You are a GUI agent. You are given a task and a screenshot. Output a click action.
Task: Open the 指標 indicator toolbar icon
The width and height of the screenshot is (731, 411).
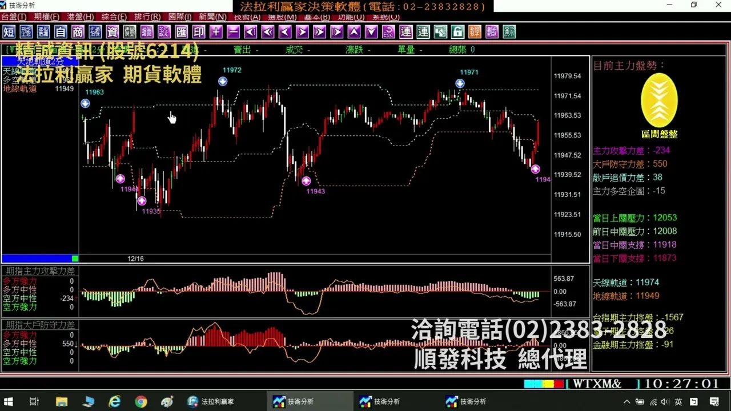pyautogui.click(x=95, y=31)
